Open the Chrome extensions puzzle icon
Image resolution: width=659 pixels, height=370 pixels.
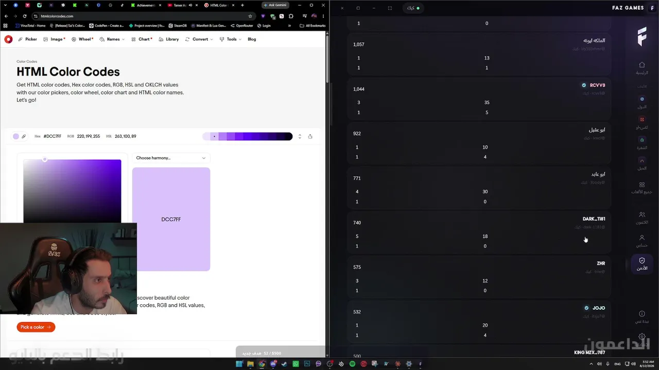click(291, 16)
